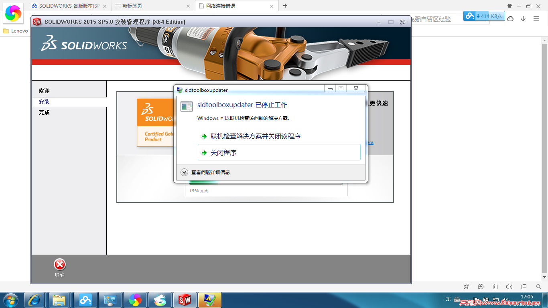Click the trash icon in browser status bar
Screen dimensions: 548x308
pyautogui.click(x=495, y=287)
